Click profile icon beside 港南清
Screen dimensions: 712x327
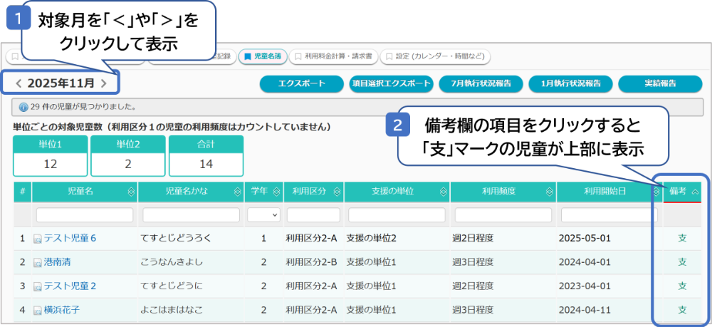click(x=38, y=262)
